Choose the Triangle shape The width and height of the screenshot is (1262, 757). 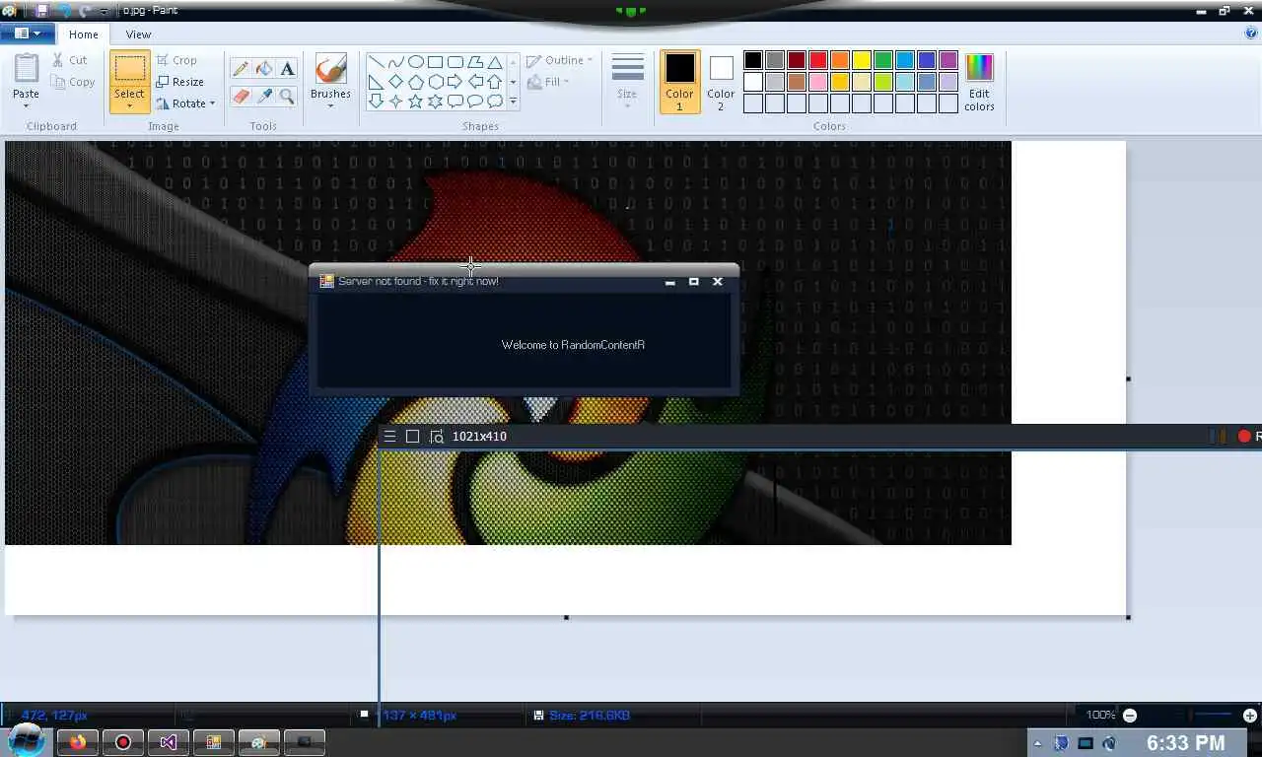click(x=494, y=61)
